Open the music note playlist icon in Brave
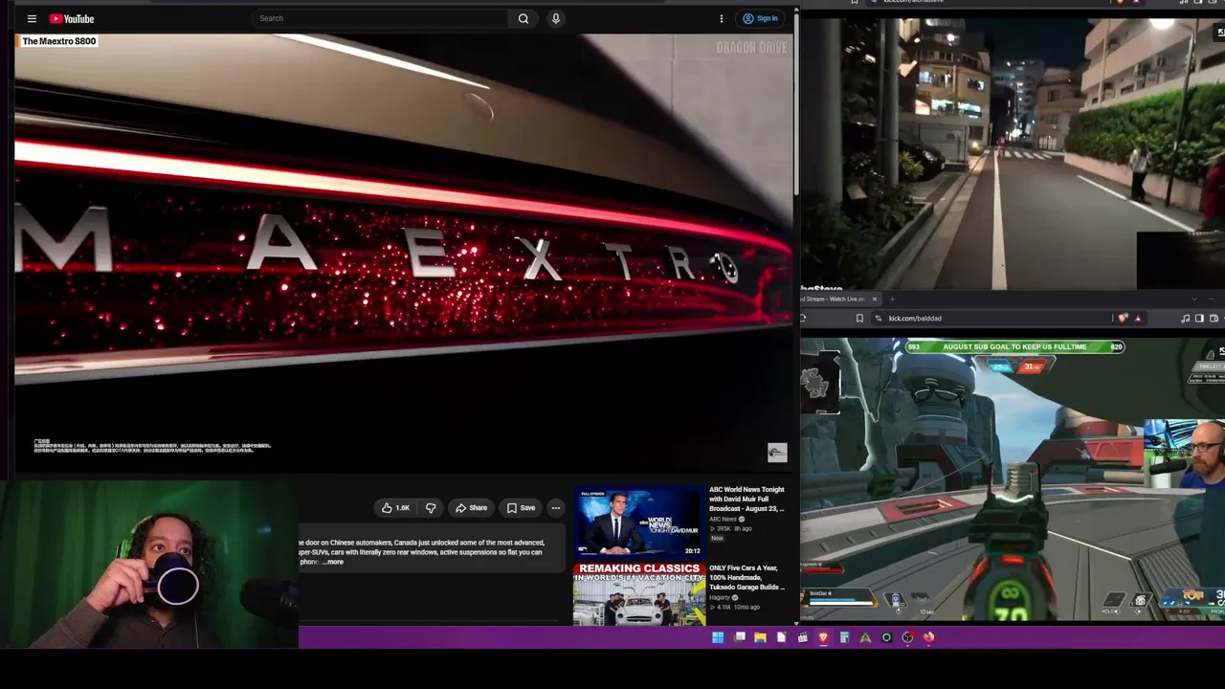The height and width of the screenshot is (689, 1225). coord(1186,319)
